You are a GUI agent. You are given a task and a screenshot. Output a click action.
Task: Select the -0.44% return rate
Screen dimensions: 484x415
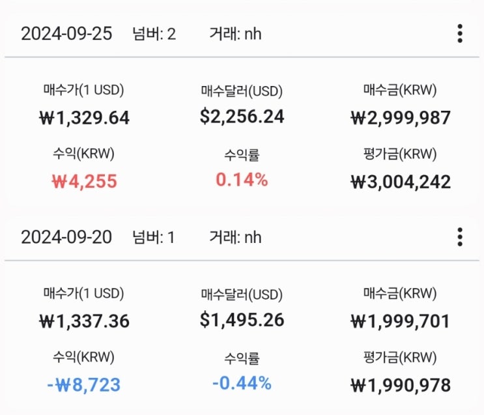[x=242, y=383]
